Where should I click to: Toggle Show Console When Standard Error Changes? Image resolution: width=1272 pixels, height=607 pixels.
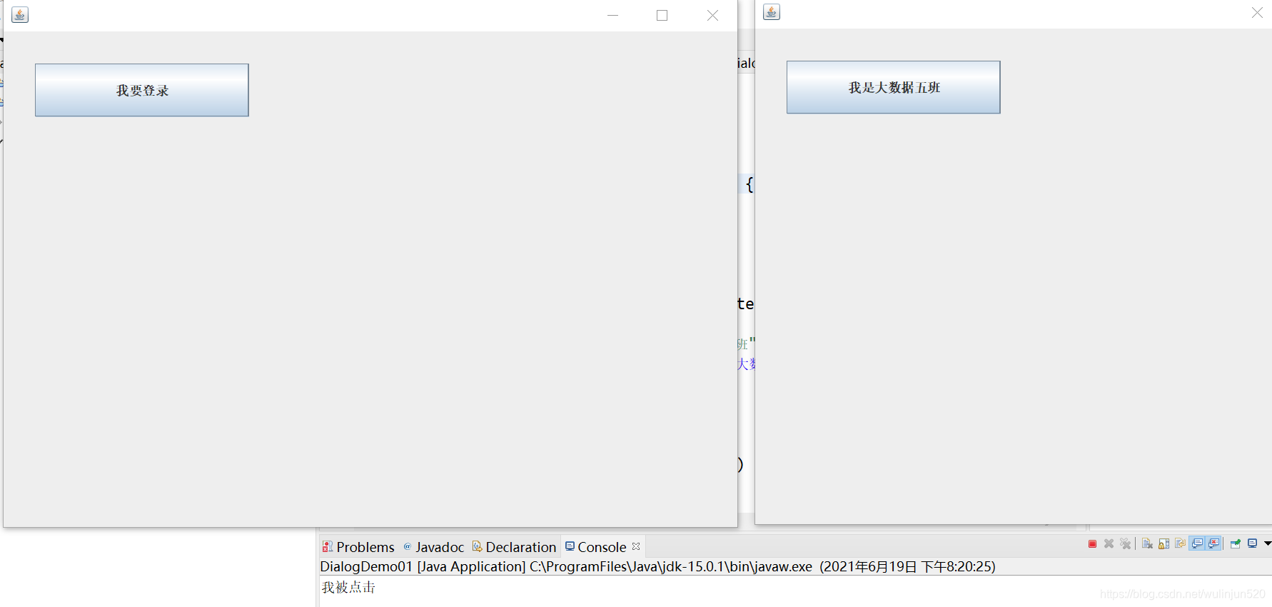[x=1213, y=543]
